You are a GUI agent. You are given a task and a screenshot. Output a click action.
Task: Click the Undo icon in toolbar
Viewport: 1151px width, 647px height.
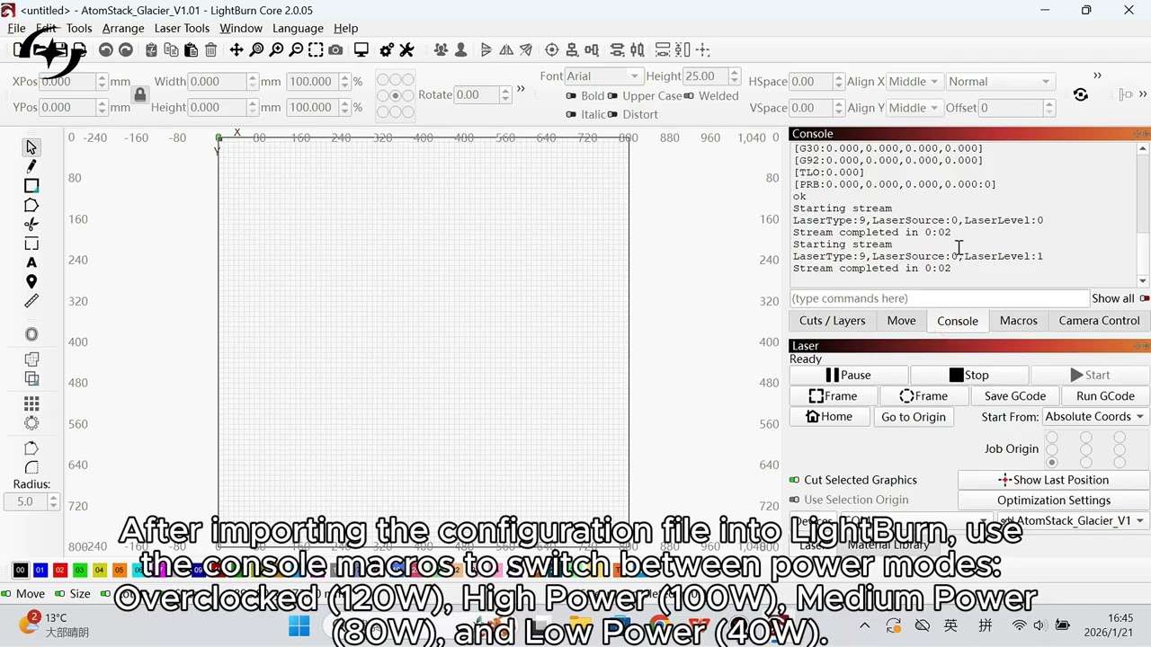point(106,50)
